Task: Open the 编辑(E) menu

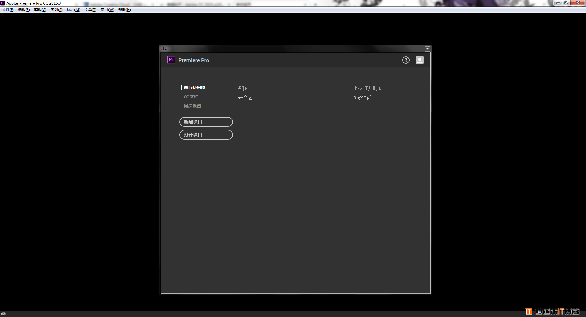Action: tap(24, 10)
